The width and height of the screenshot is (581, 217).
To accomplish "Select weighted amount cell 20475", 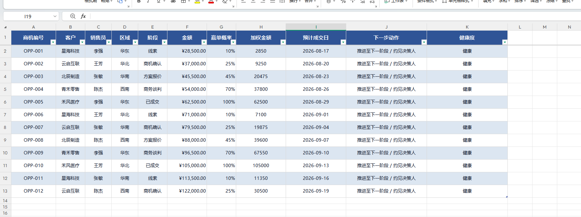I will (x=261, y=76).
